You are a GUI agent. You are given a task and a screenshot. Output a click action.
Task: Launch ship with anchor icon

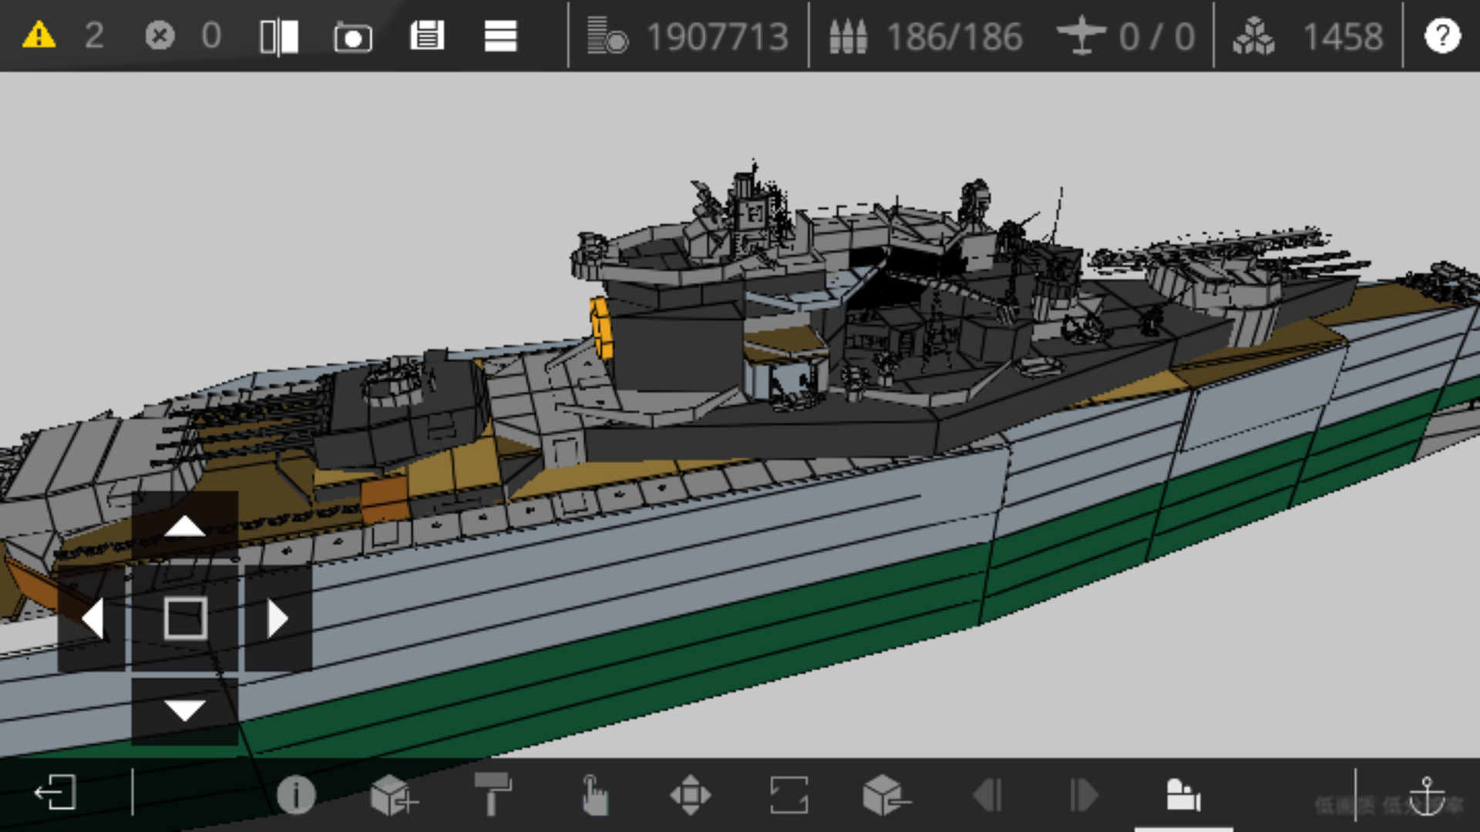point(1426,795)
